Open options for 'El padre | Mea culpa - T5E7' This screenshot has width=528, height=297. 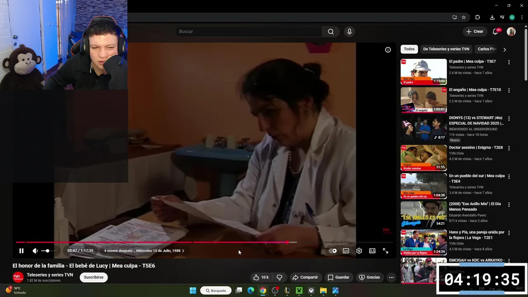click(509, 62)
